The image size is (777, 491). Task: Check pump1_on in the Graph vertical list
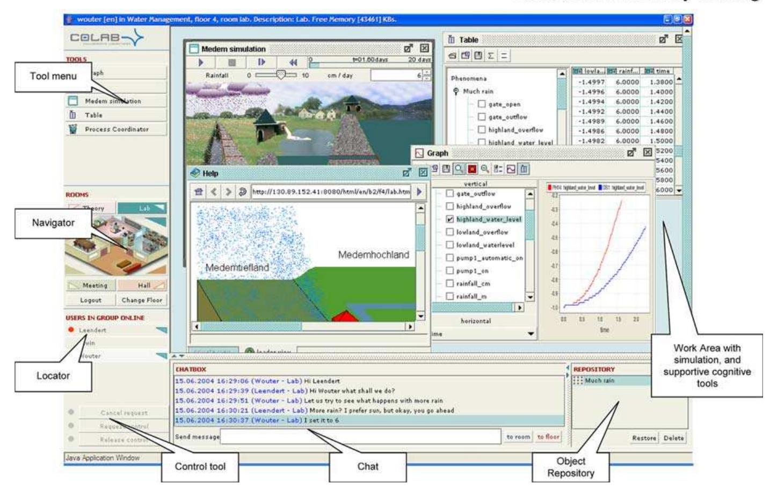[450, 271]
